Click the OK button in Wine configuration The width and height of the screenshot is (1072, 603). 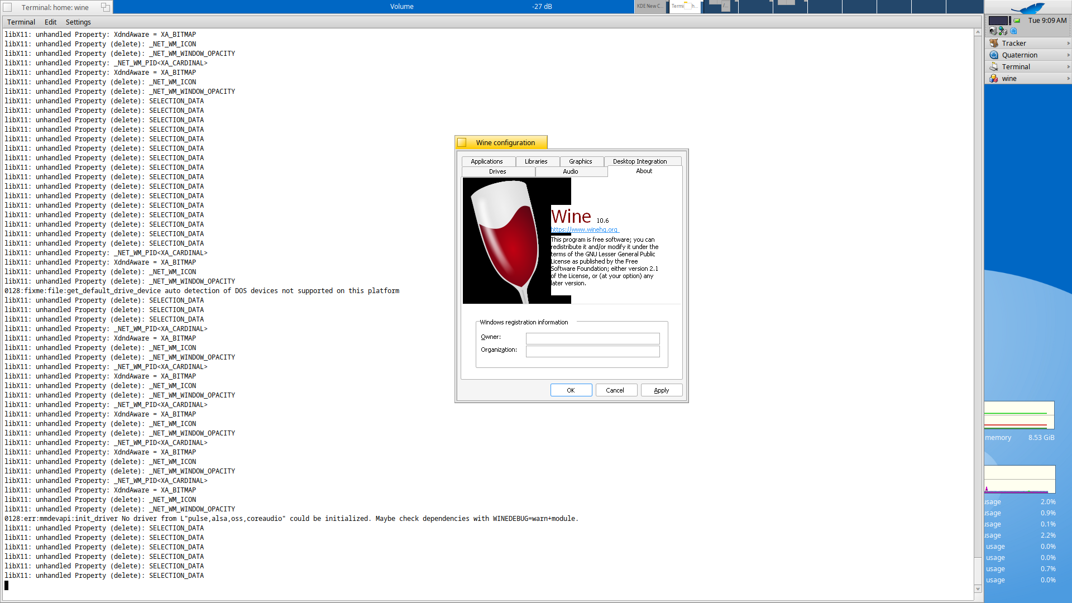[x=571, y=391]
